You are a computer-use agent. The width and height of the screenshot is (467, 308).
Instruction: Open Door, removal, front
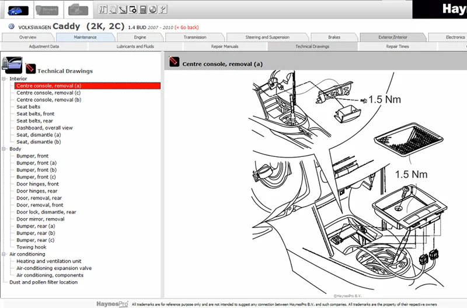(40, 205)
